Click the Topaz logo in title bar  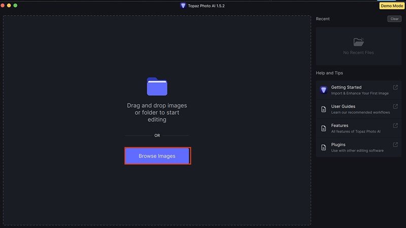click(183, 6)
